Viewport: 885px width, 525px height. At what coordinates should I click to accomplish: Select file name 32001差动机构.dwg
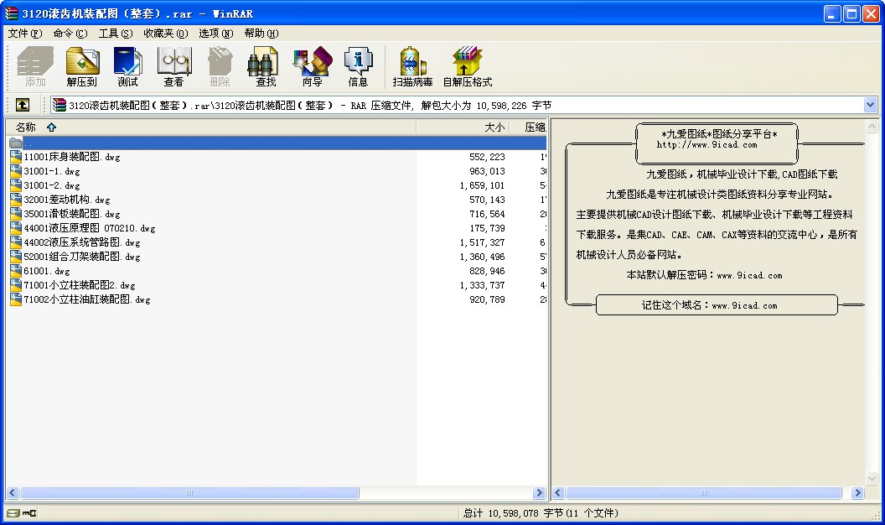tap(66, 200)
